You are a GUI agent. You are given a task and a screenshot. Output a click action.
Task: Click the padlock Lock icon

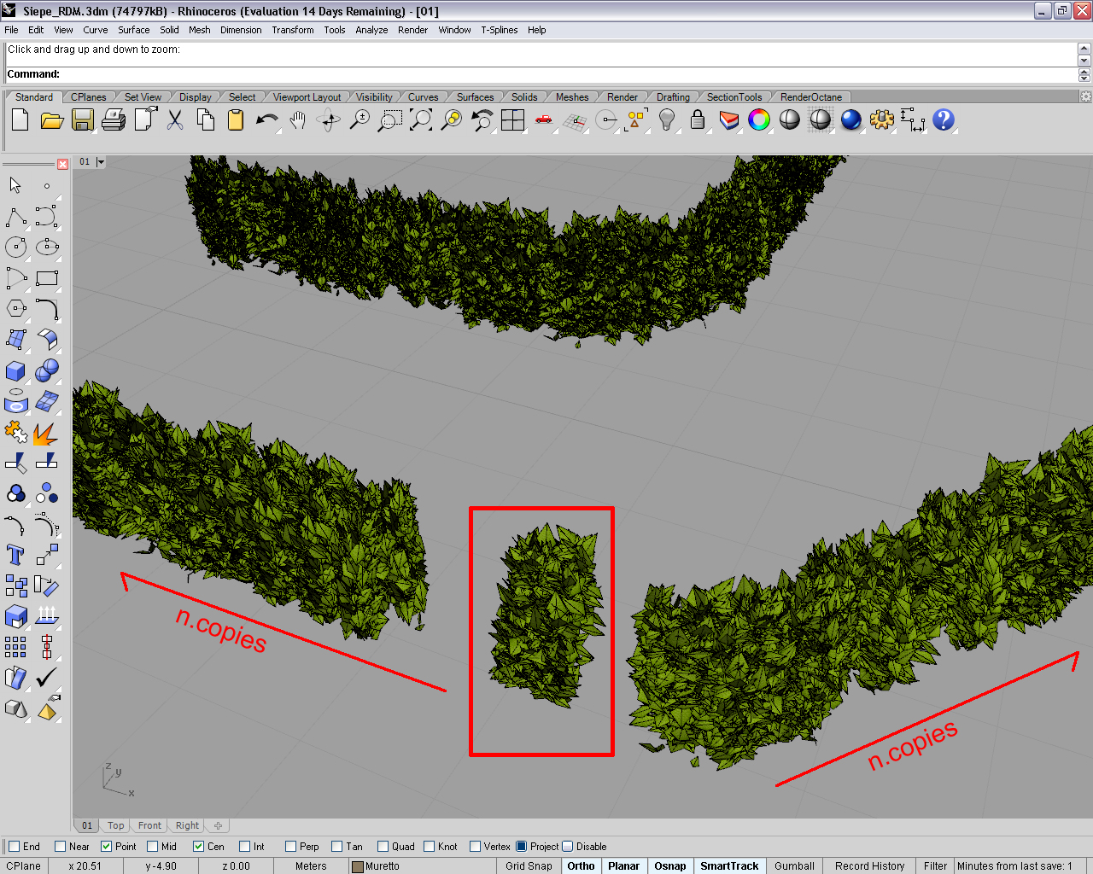pyautogui.click(x=698, y=120)
